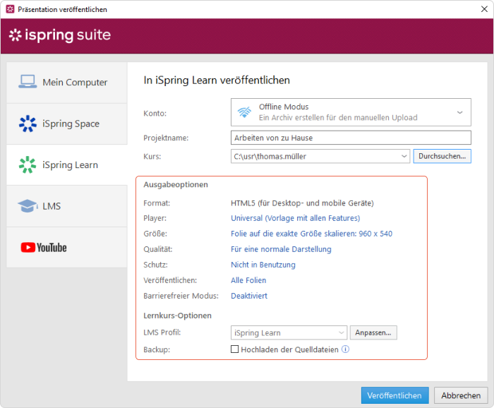
Task: Open the Universal player settings link
Action: tap(295, 218)
